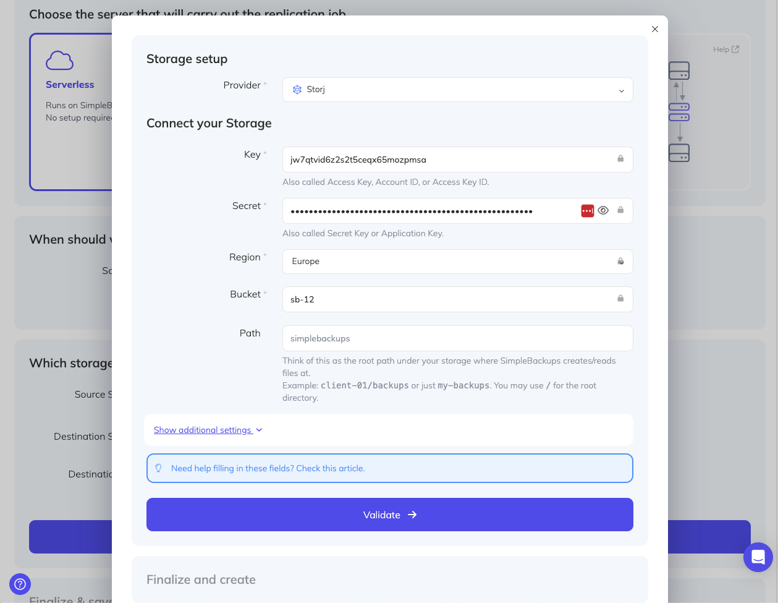This screenshot has height=603, width=778.
Task: Click the question mark help button
Action: 20,583
